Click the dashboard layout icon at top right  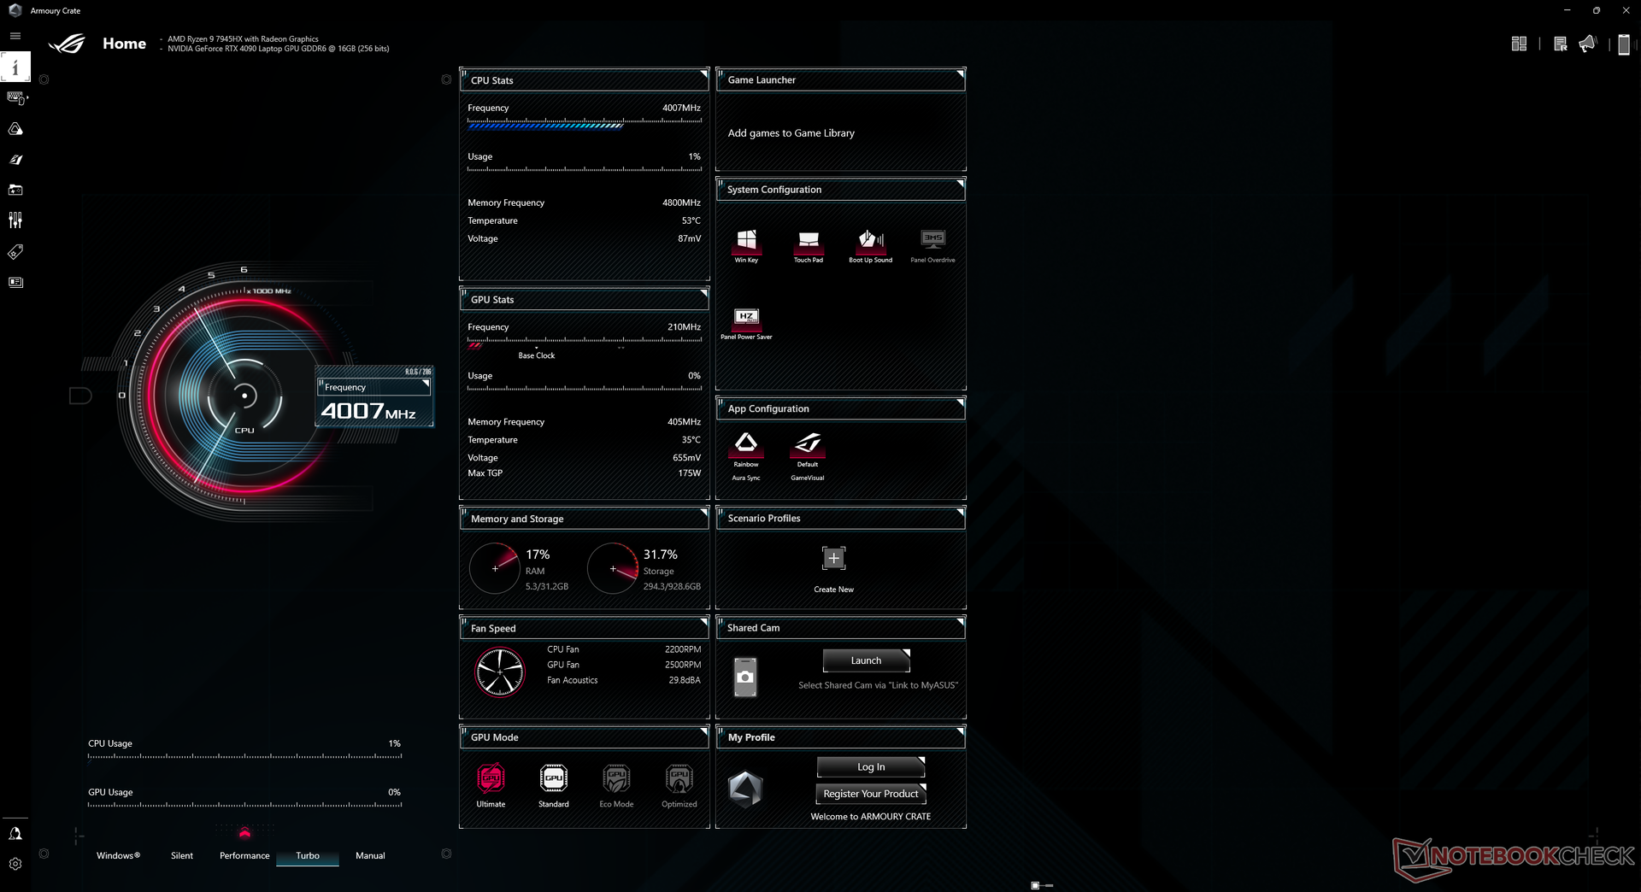(1519, 44)
